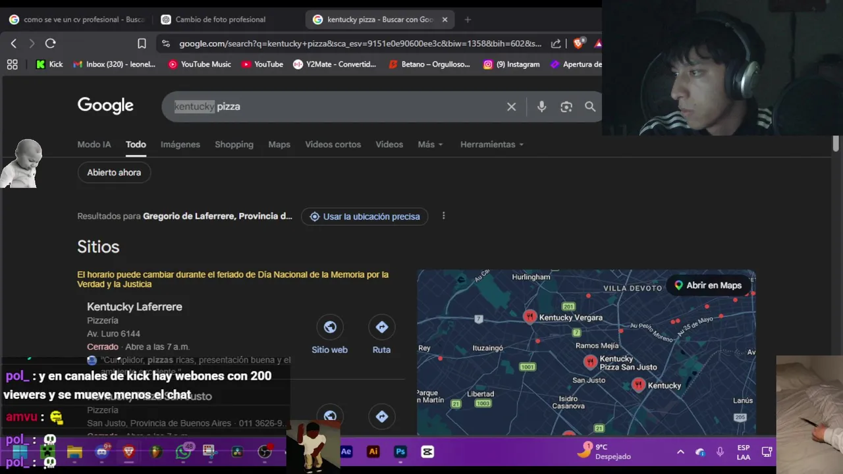Switch to Modo IA tab
This screenshot has width=843, height=474.
pyautogui.click(x=94, y=144)
